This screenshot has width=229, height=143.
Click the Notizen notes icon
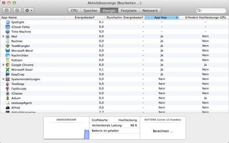(8, 60)
